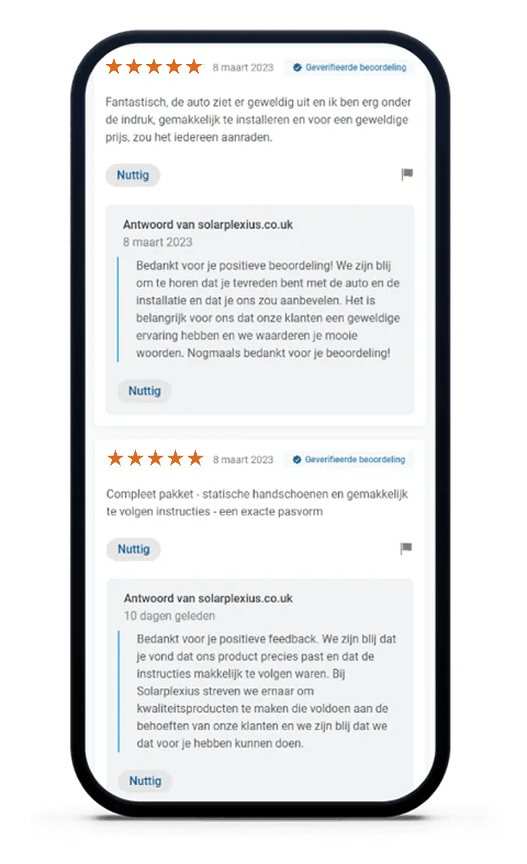Click the fifth star of the Compleet pakket review
Screen dimensions: 527x864
195,458
